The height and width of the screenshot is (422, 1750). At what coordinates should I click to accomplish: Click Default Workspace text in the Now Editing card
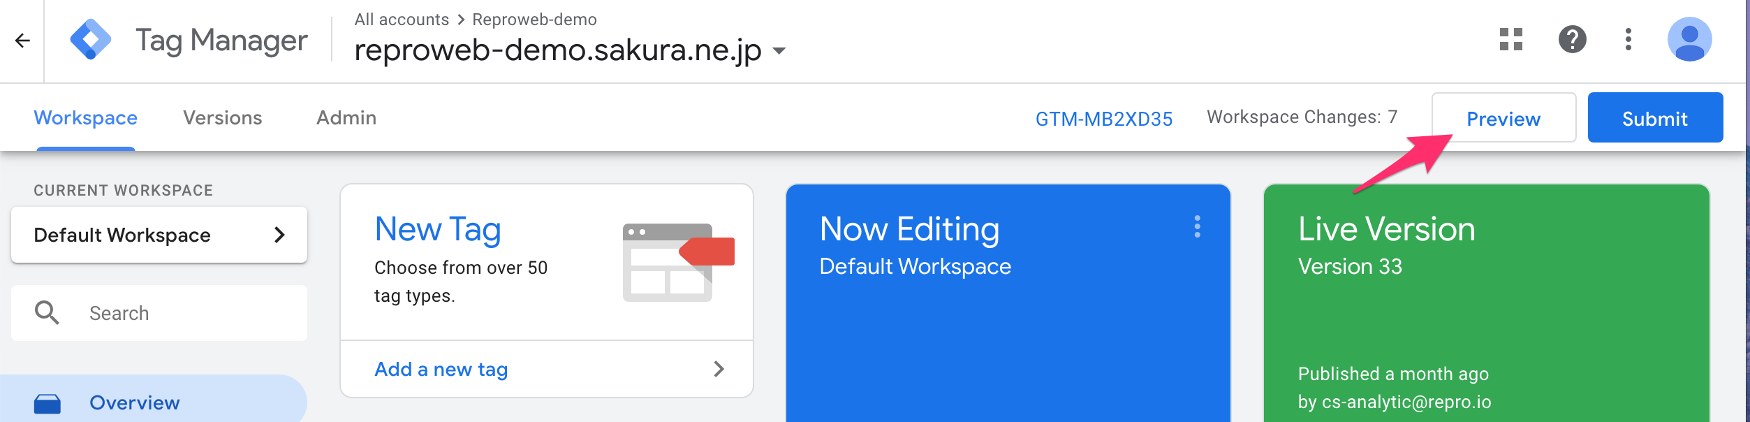[915, 266]
